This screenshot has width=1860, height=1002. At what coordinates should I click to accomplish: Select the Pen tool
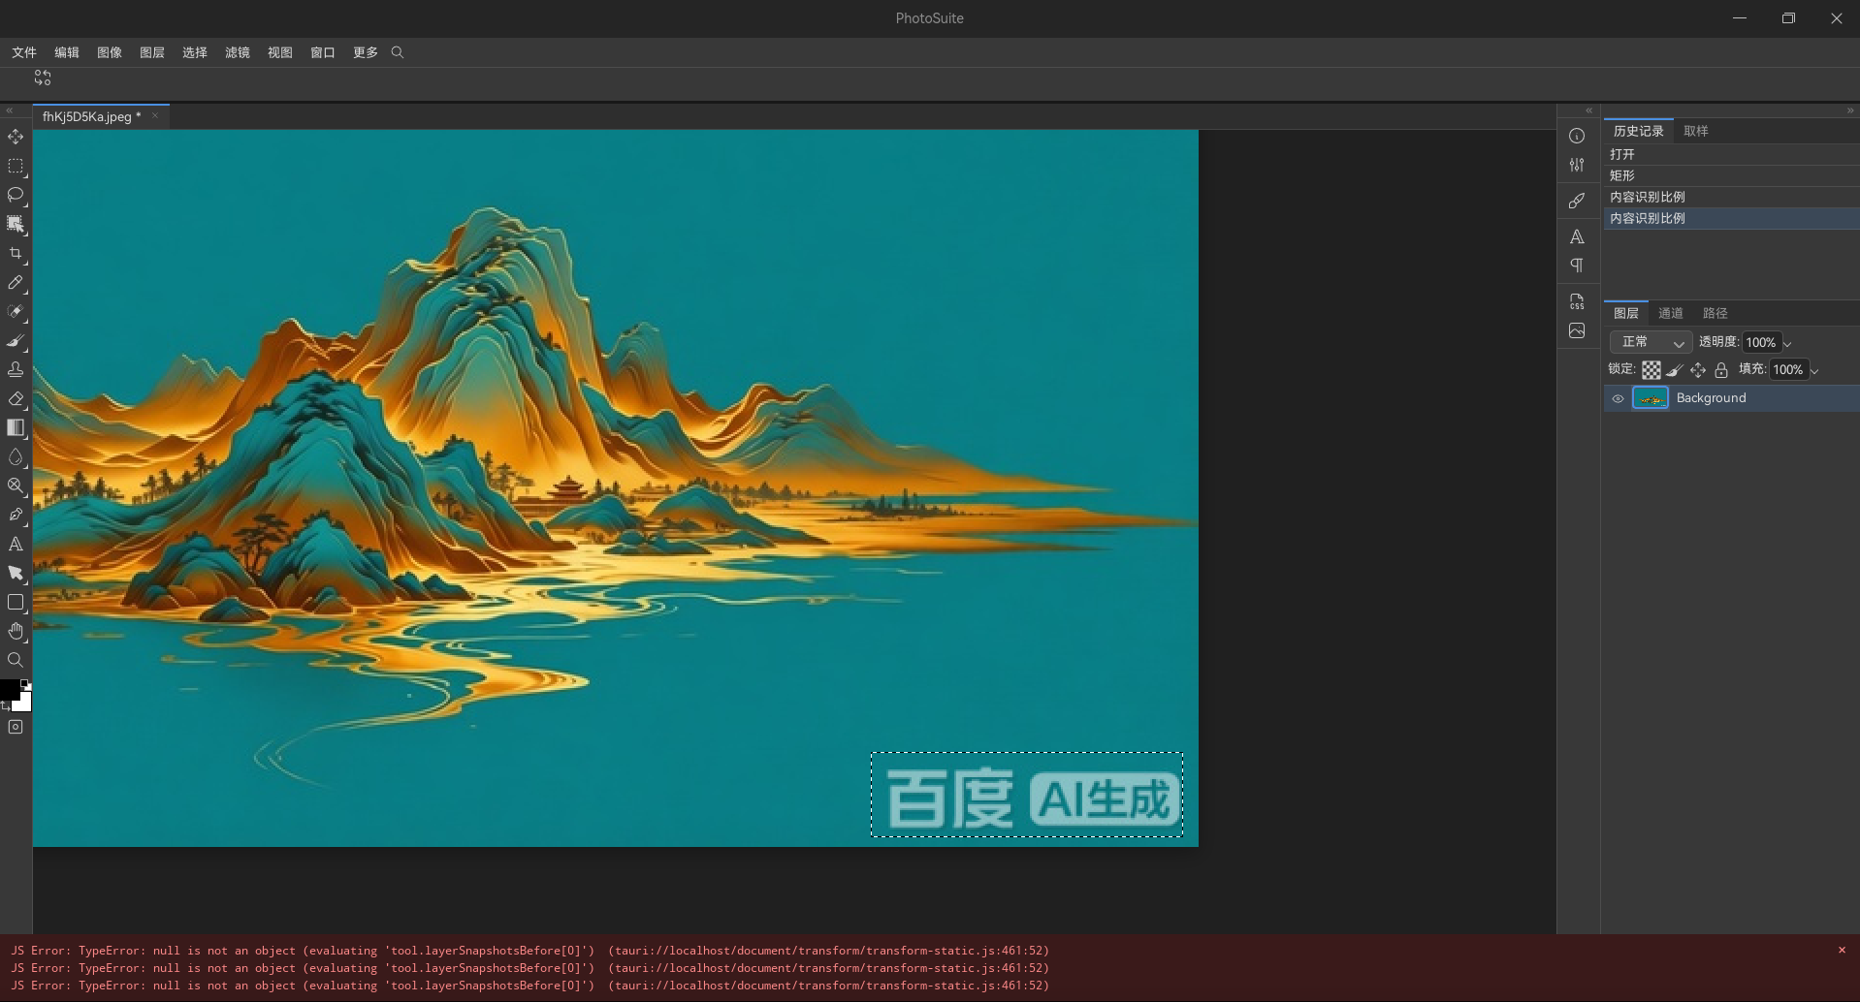tap(16, 515)
